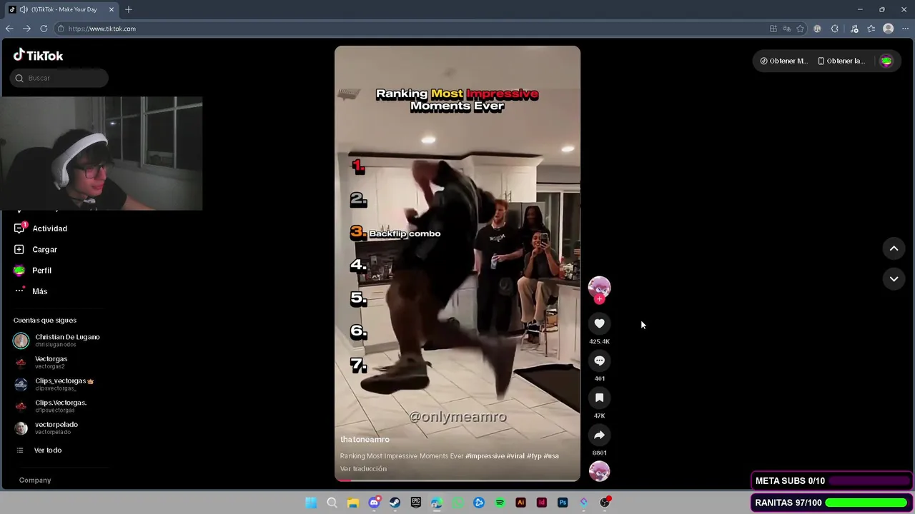Add page to favorites with star
915x514 pixels.
click(x=800, y=29)
